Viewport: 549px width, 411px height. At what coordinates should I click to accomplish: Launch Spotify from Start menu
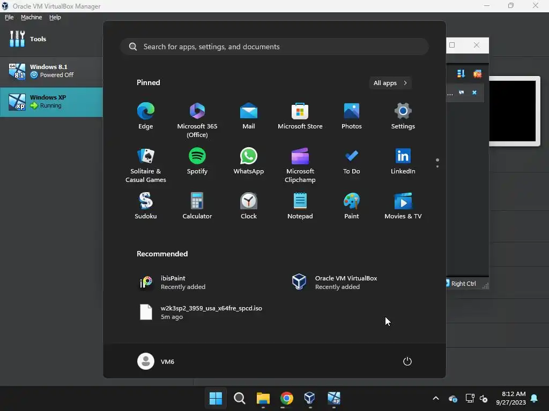(197, 161)
